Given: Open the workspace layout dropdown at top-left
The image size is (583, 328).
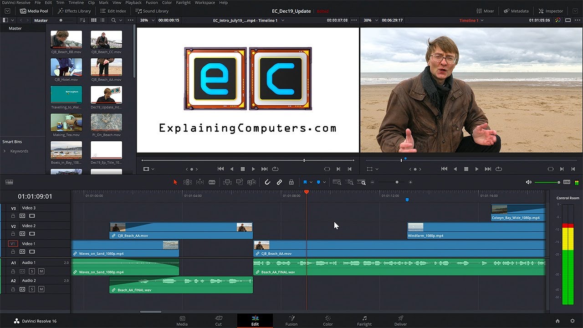Looking at the screenshot, I should pos(7,11).
